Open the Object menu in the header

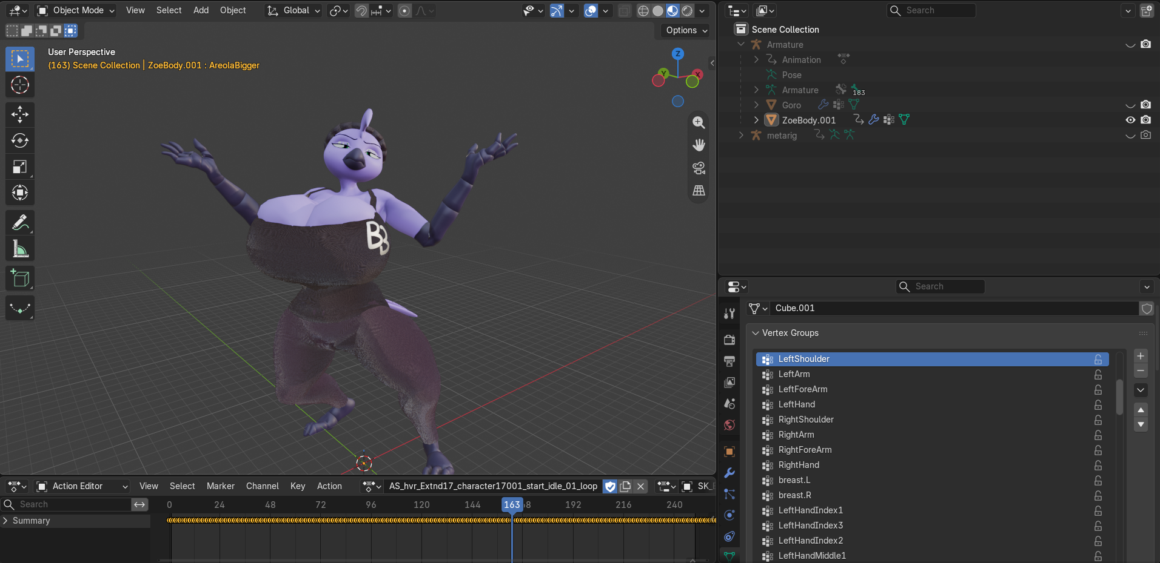click(x=233, y=10)
